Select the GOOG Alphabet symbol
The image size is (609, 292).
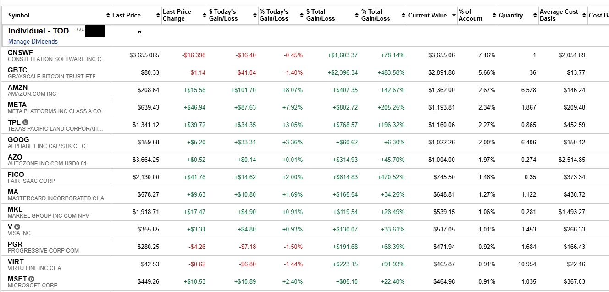(18, 139)
